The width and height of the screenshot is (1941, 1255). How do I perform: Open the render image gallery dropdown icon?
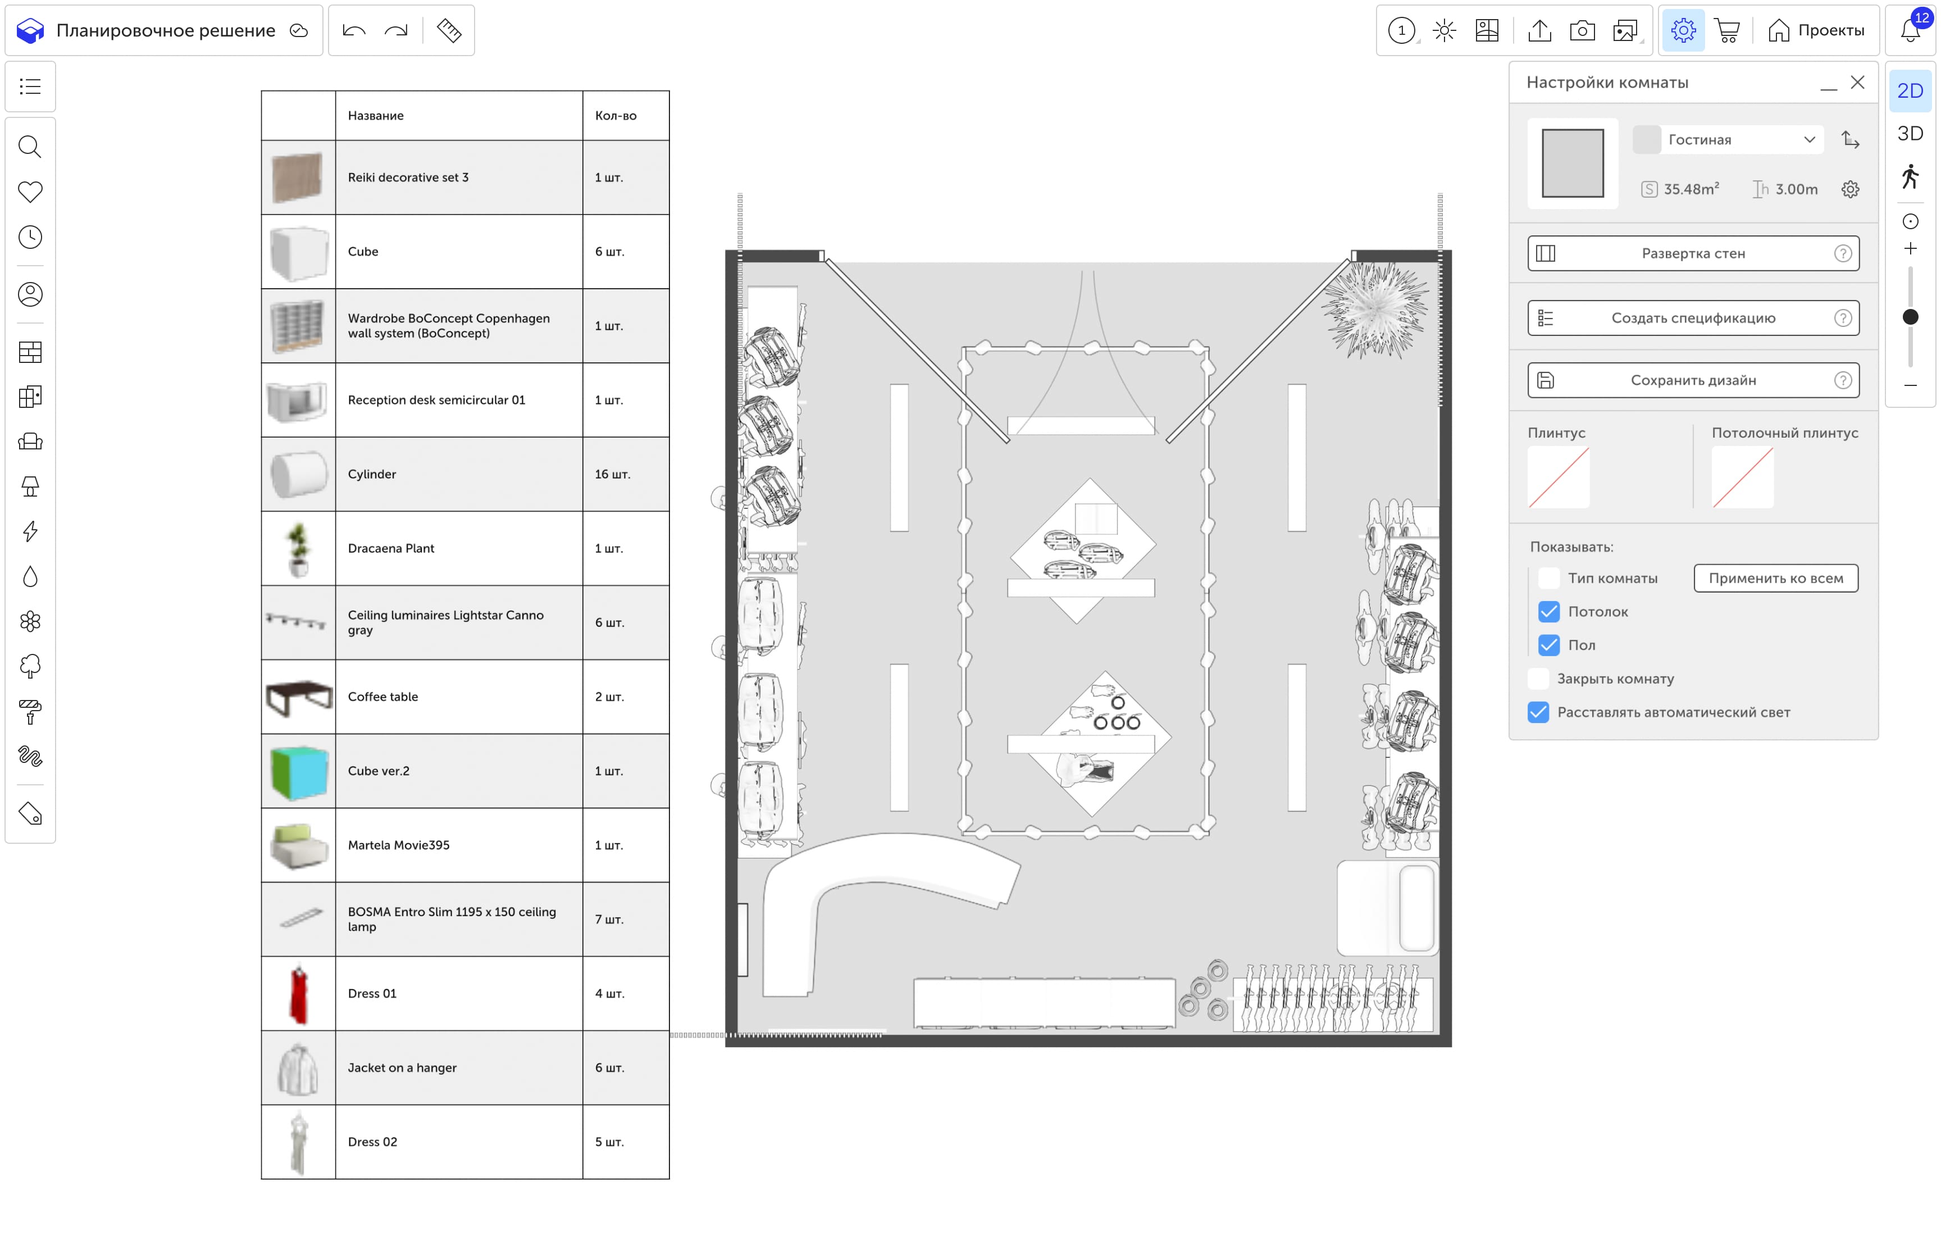pos(1625,31)
